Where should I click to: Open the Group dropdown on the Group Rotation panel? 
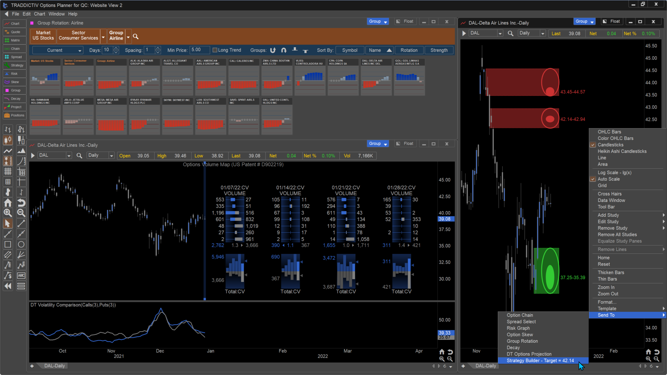378,22
